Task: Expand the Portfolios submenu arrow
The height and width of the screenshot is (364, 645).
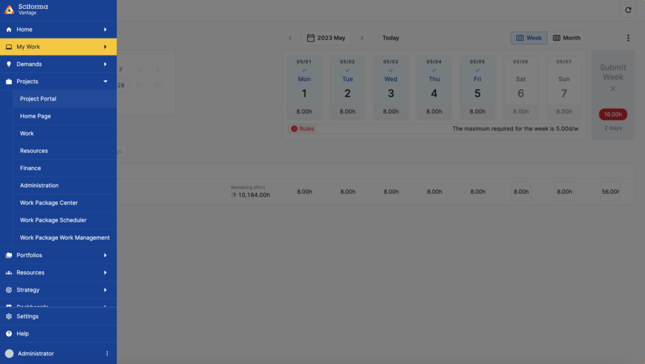Action: (105, 255)
